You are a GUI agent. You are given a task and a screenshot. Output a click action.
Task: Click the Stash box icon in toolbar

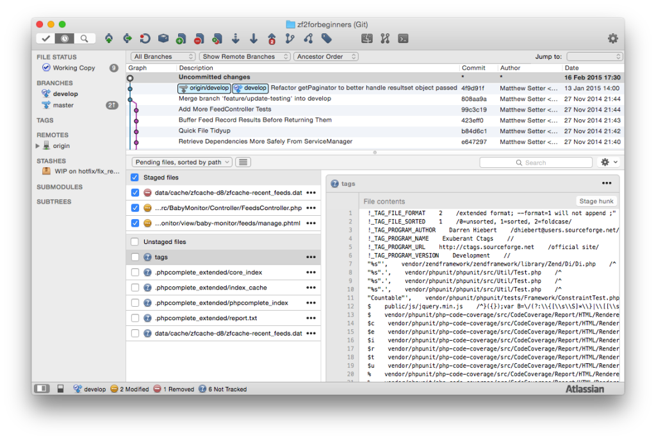pyautogui.click(x=163, y=38)
